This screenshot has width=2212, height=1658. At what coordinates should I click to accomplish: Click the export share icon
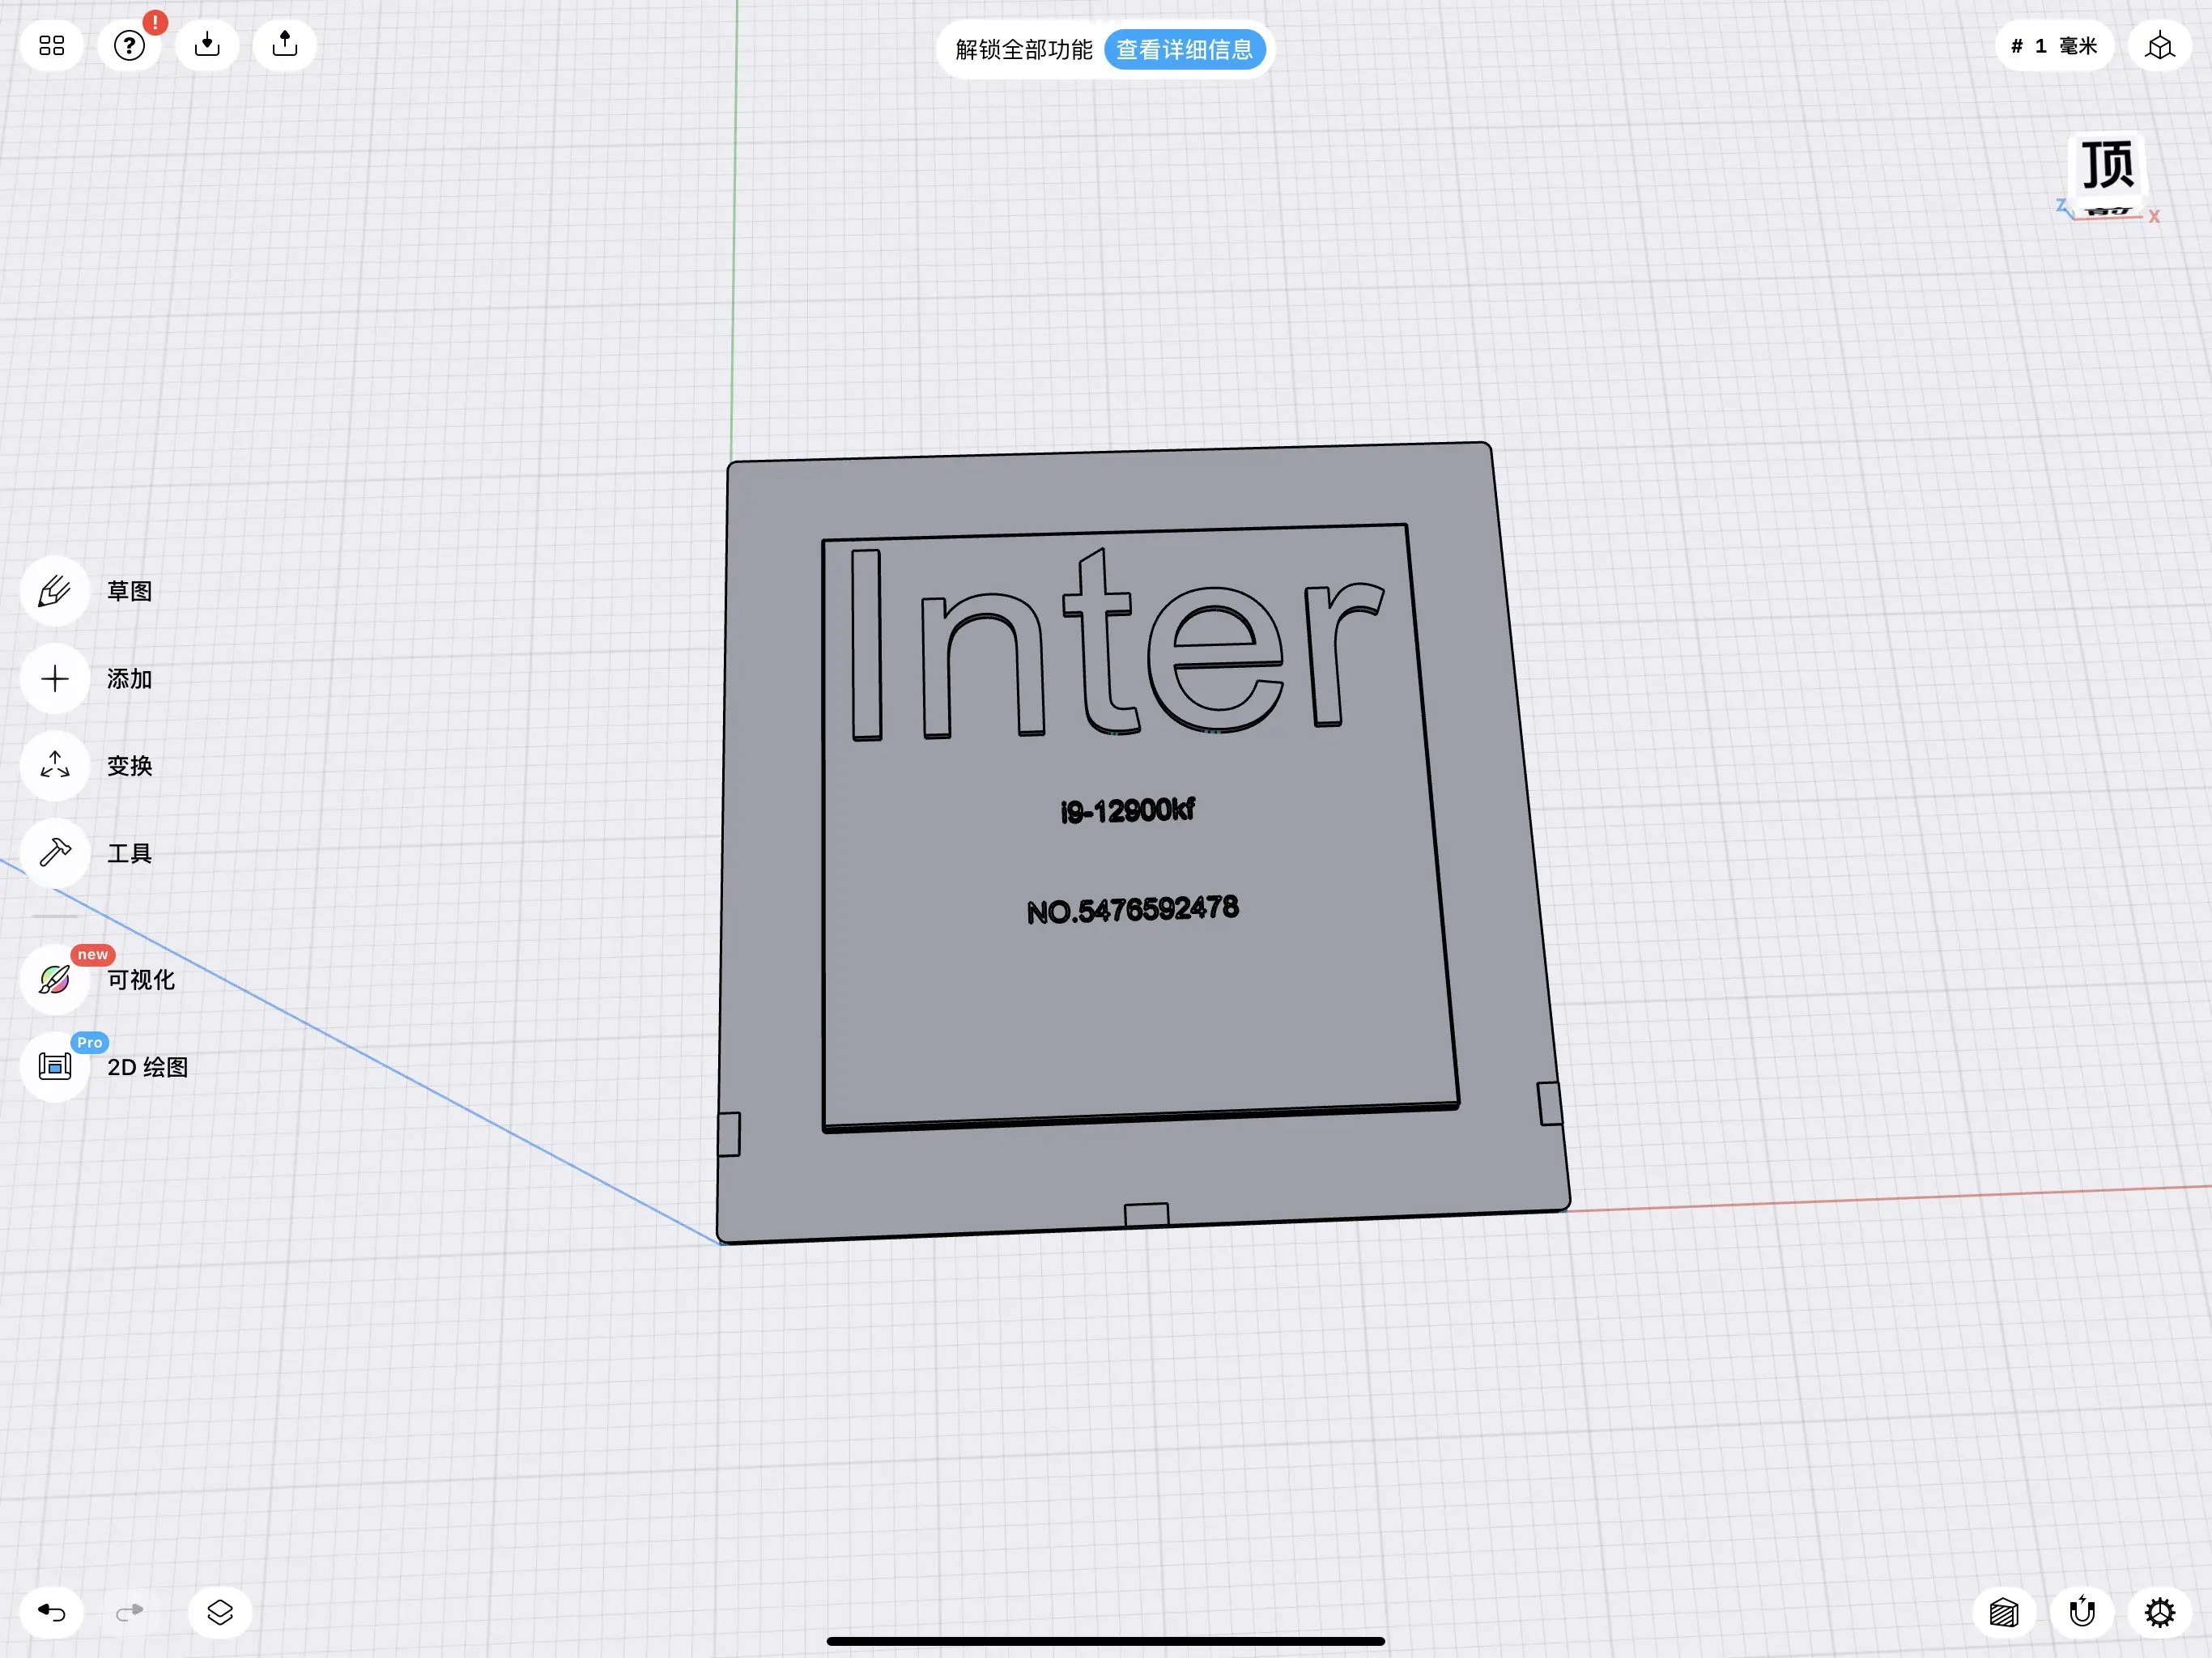point(285,45)
